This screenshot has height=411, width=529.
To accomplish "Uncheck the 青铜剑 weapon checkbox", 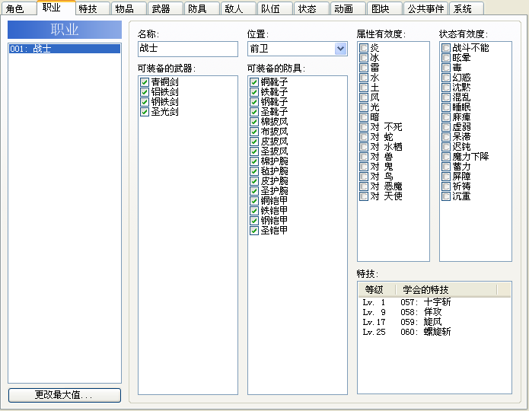I will pyautogui.click(x=145, y=82).
